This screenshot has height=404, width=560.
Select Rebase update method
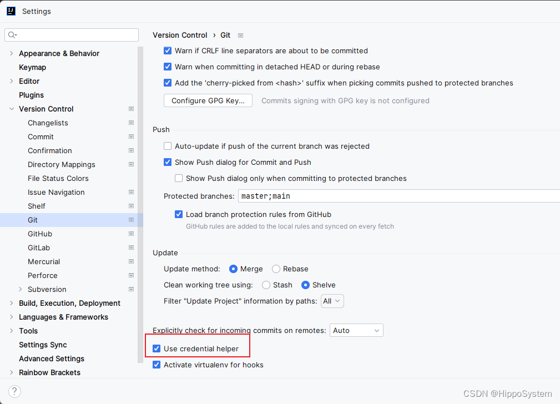(x=276, y=269)
